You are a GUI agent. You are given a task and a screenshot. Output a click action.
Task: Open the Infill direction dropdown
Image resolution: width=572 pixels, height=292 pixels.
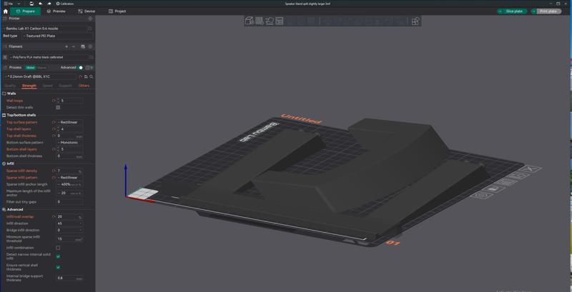[x=69, y=223]
